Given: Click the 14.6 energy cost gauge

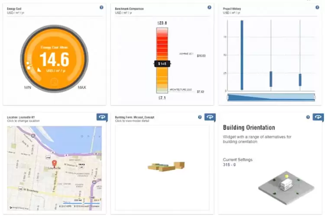Looking at the screenshot, I should pos(54,59).
